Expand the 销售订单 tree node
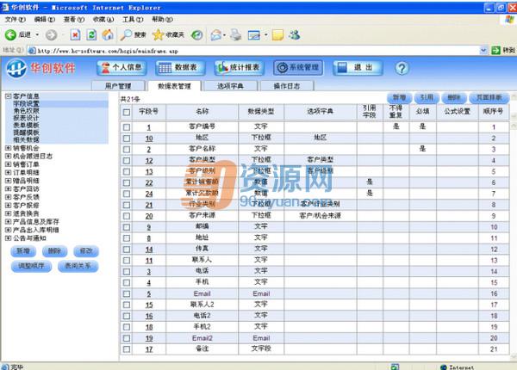Viewport: 517px width, 370px height. (x=9, y=164)
